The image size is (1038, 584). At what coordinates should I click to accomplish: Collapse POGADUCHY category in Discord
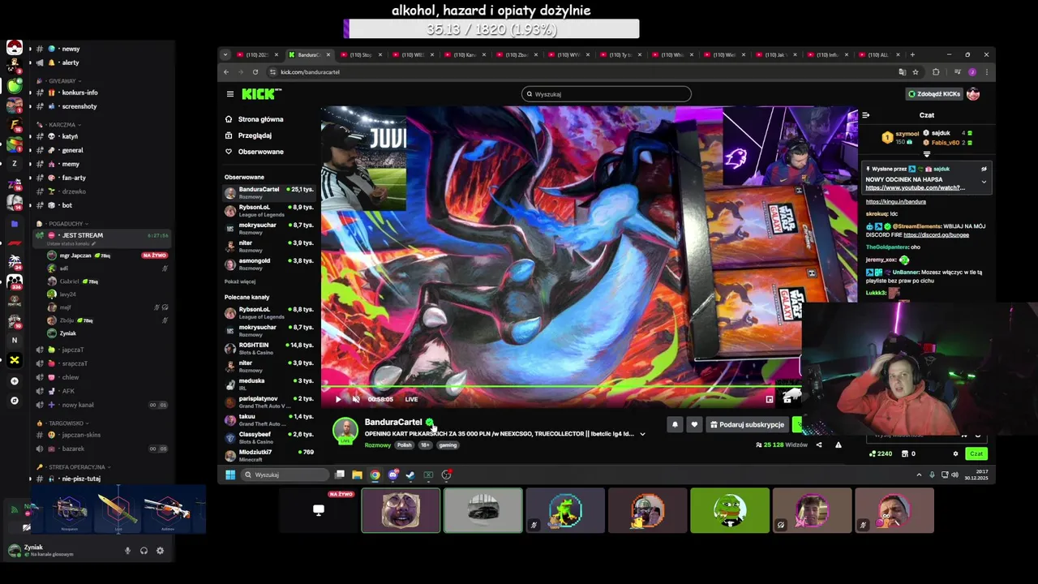pyautogui.click(x=66, y=223)
